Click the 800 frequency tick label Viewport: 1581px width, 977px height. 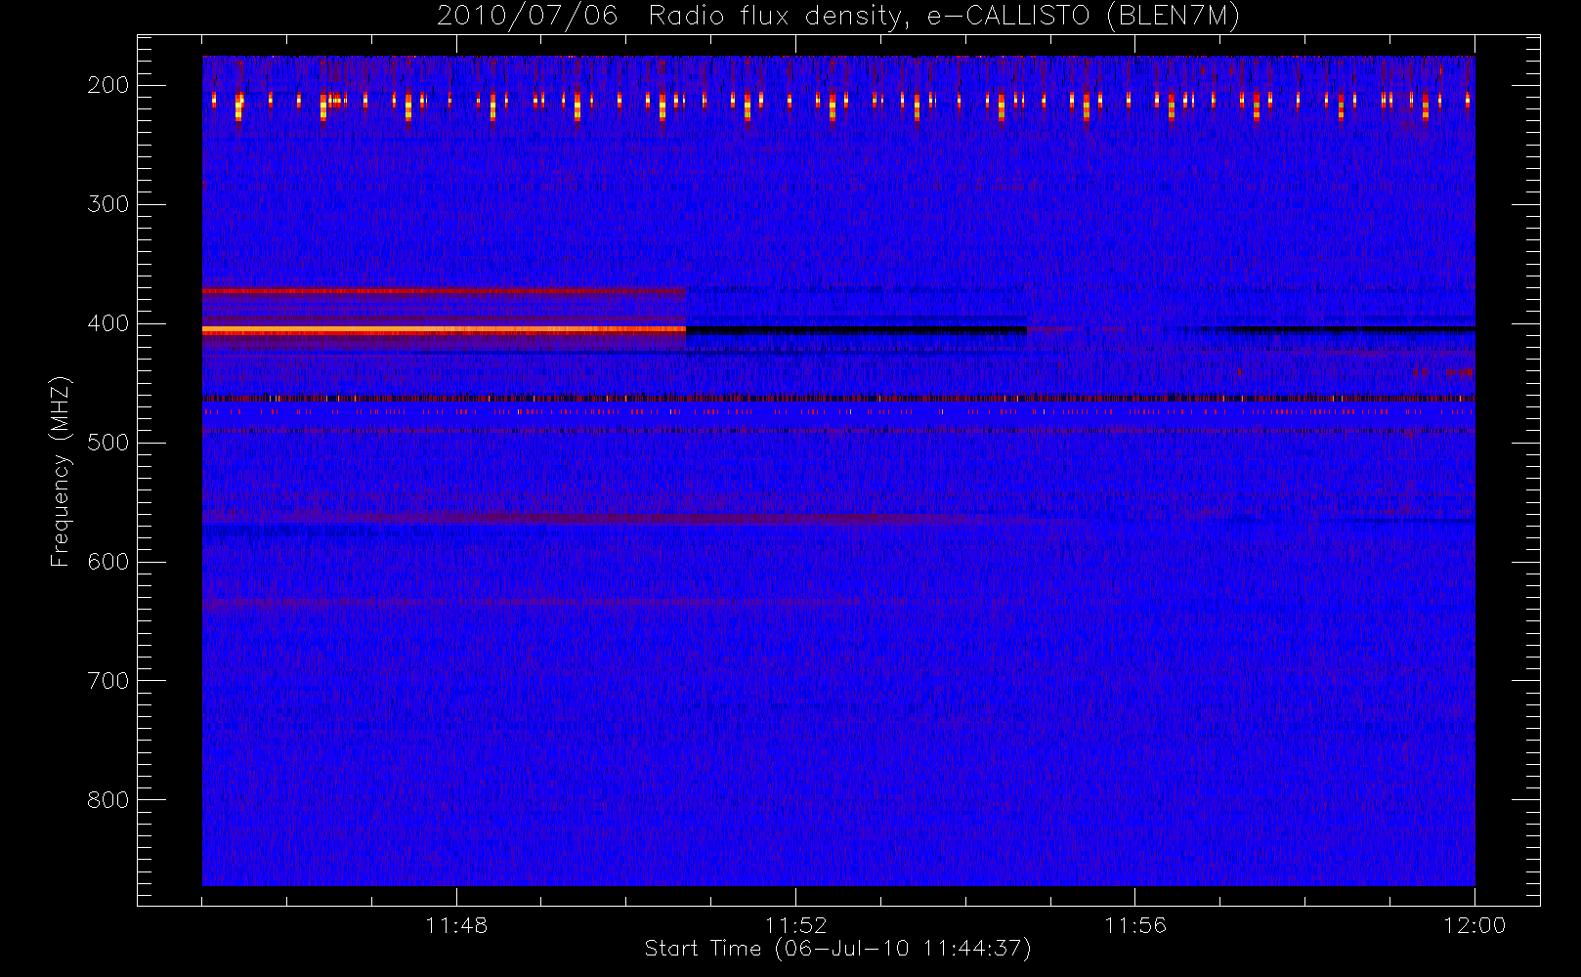(x=108, y=800)
